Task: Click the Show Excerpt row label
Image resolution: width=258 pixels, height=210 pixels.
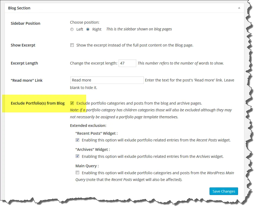Action: pos(23,45)
